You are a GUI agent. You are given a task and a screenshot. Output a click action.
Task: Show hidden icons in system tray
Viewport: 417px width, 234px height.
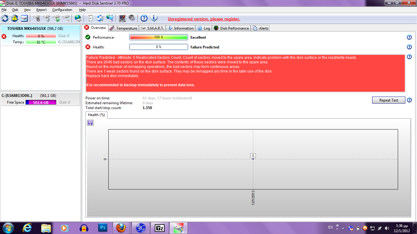point(343,228)
